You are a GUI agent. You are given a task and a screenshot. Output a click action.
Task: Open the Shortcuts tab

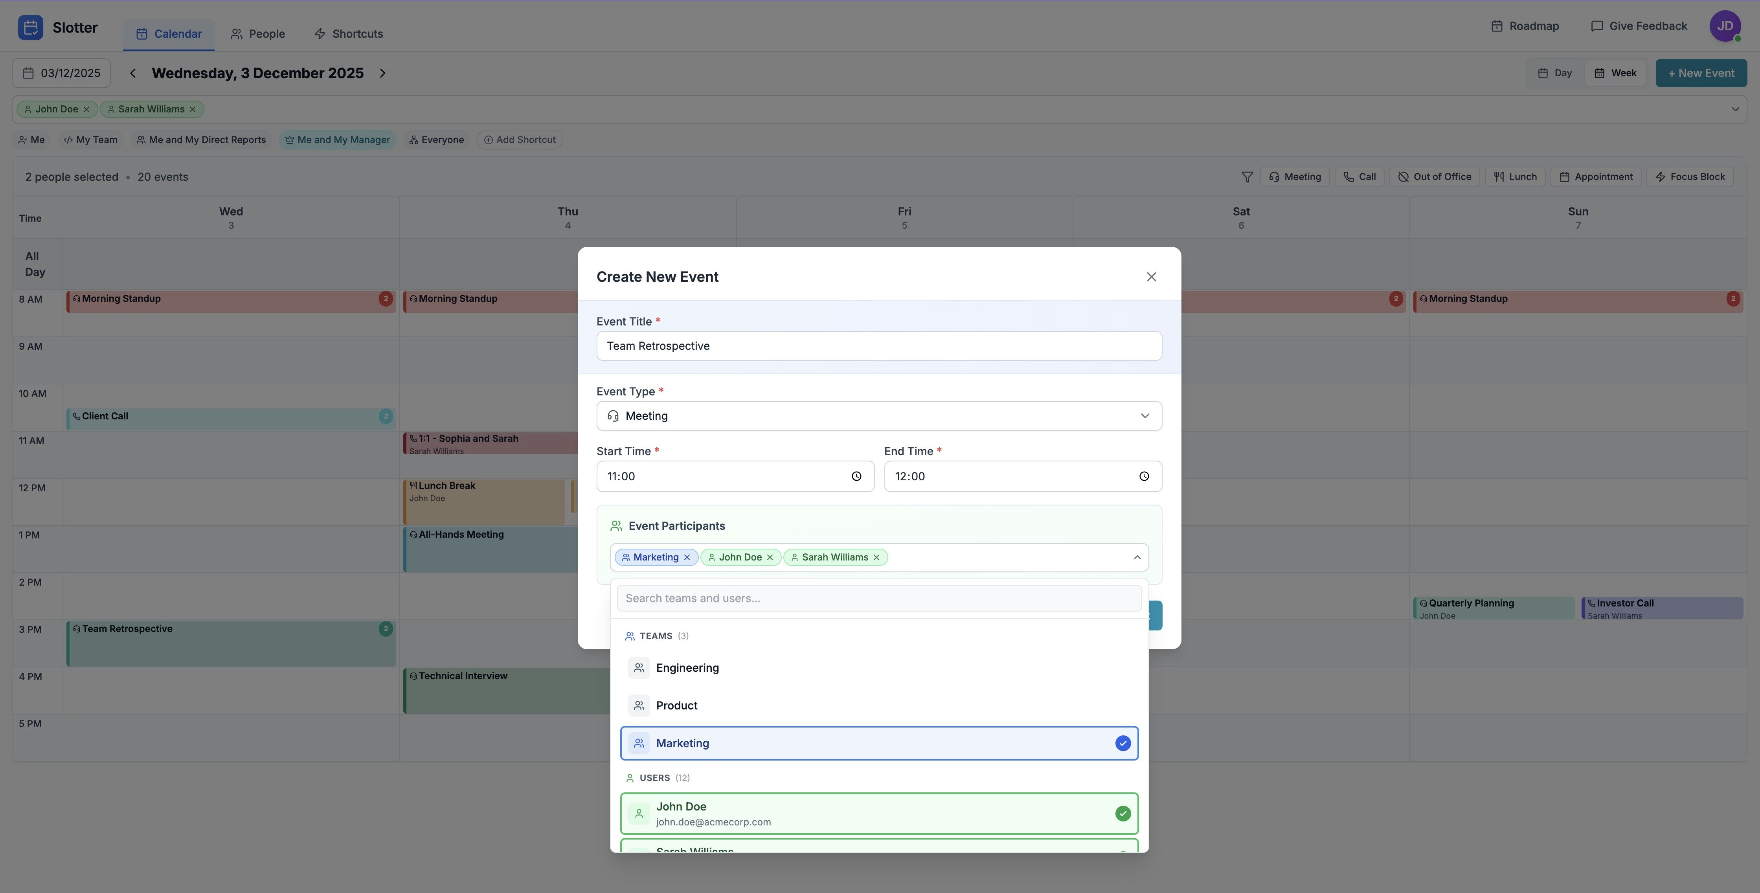pos(349,34)
